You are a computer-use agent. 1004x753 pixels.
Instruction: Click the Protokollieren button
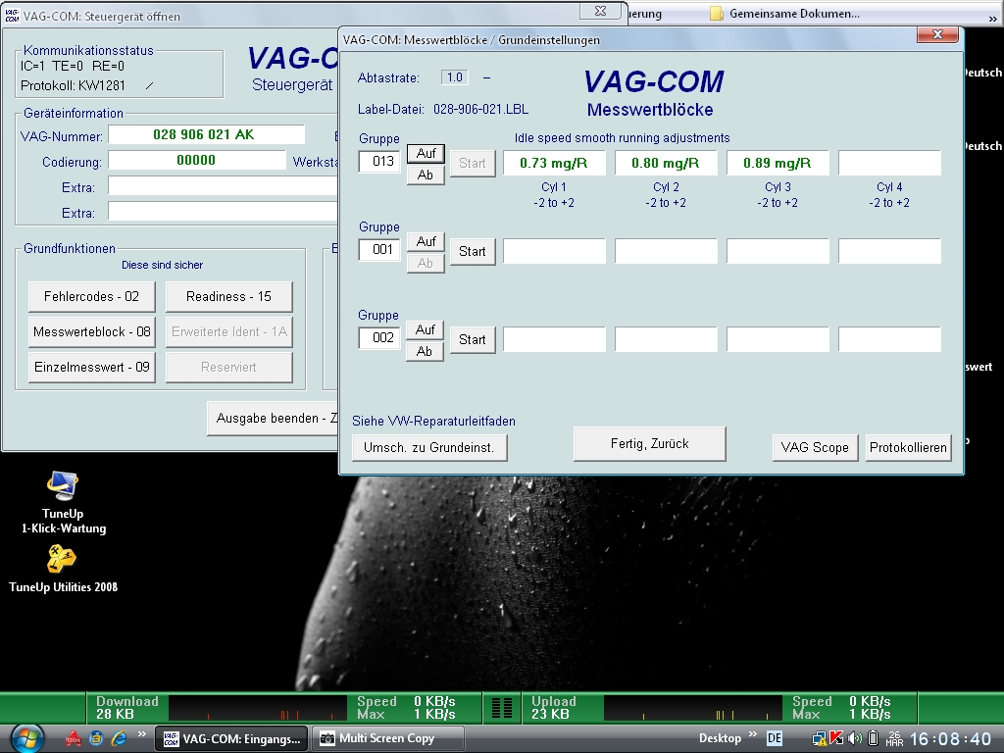908,447
